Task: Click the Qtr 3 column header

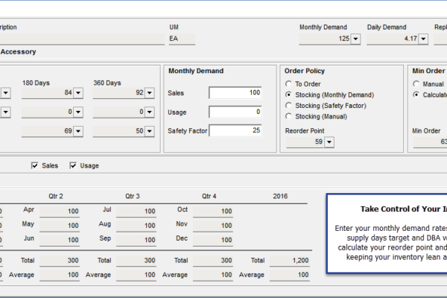Action: coord(133,196)
